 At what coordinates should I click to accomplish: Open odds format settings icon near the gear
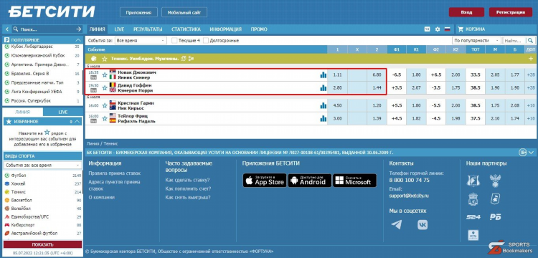[x=428, y=29]
